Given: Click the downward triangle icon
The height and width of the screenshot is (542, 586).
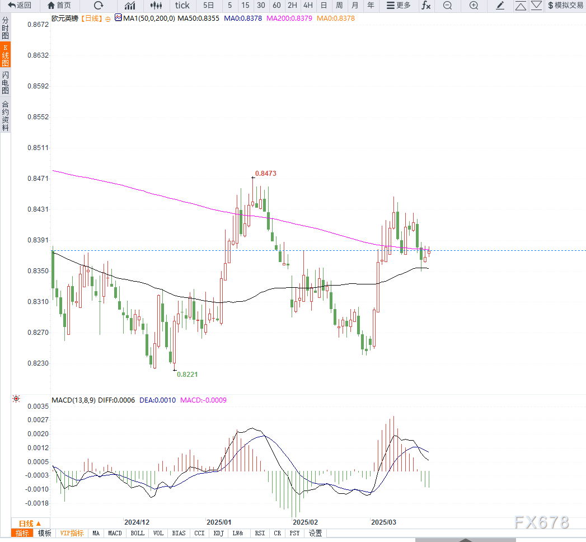Looking at the screenshot, I should 536,5.
